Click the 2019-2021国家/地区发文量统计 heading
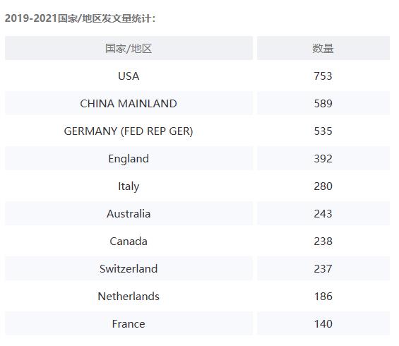This screenshot has height=346, width=399. pos(80,18)
